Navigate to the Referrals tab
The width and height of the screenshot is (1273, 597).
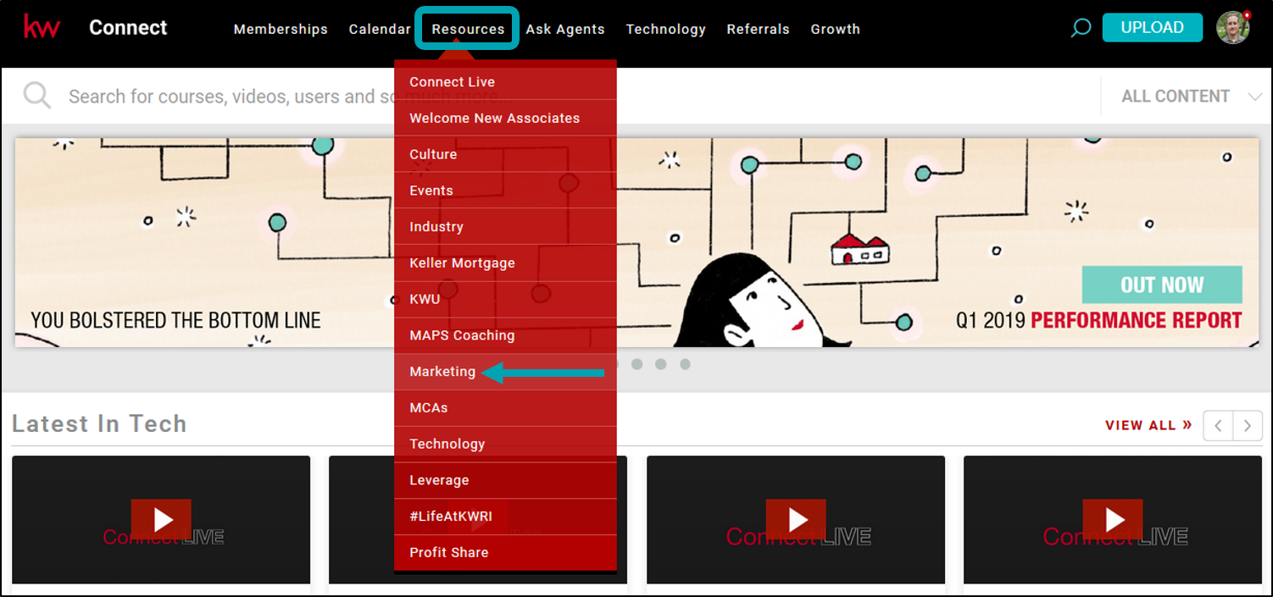click(758, 28)
